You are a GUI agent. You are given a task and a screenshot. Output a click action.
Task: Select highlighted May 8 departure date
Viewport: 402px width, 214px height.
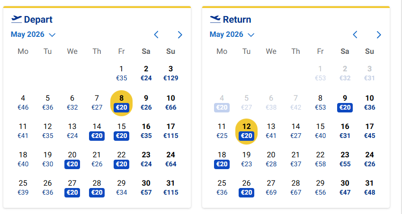(122, 103)
